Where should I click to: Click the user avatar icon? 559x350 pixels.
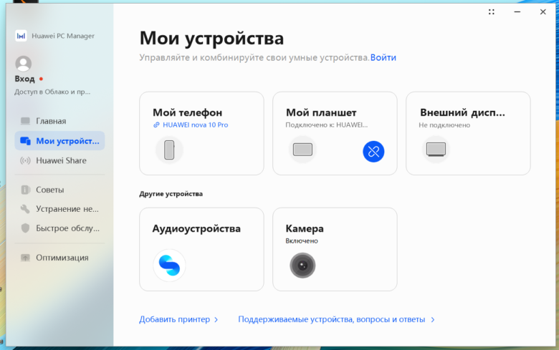coord(24,64)
